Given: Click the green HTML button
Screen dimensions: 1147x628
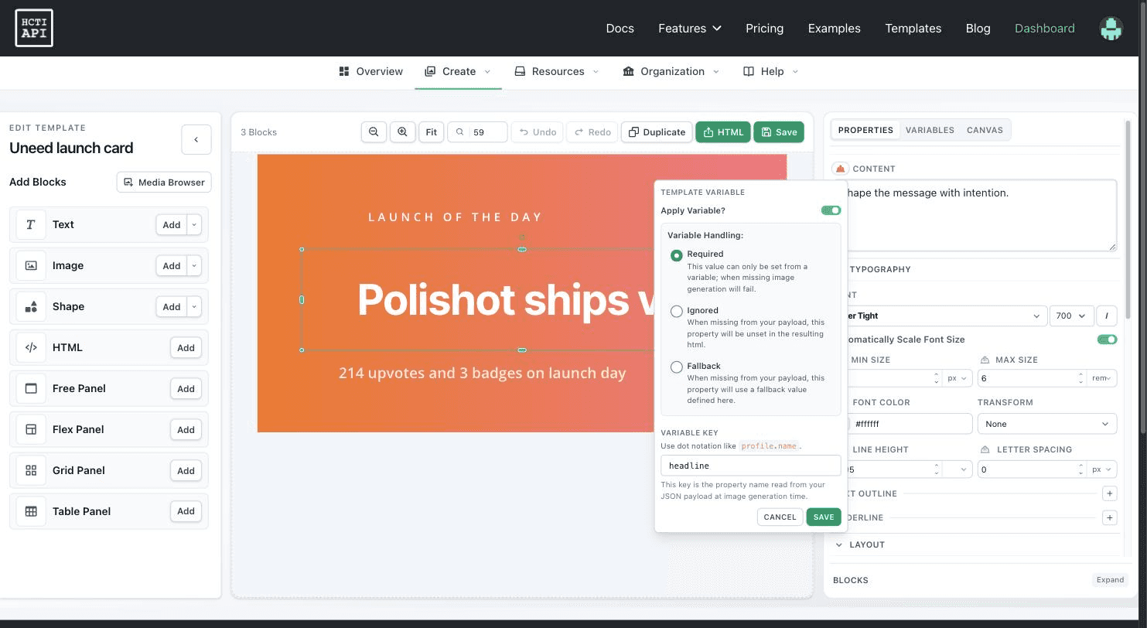Looking at the screenshot, I should [723, 132].
